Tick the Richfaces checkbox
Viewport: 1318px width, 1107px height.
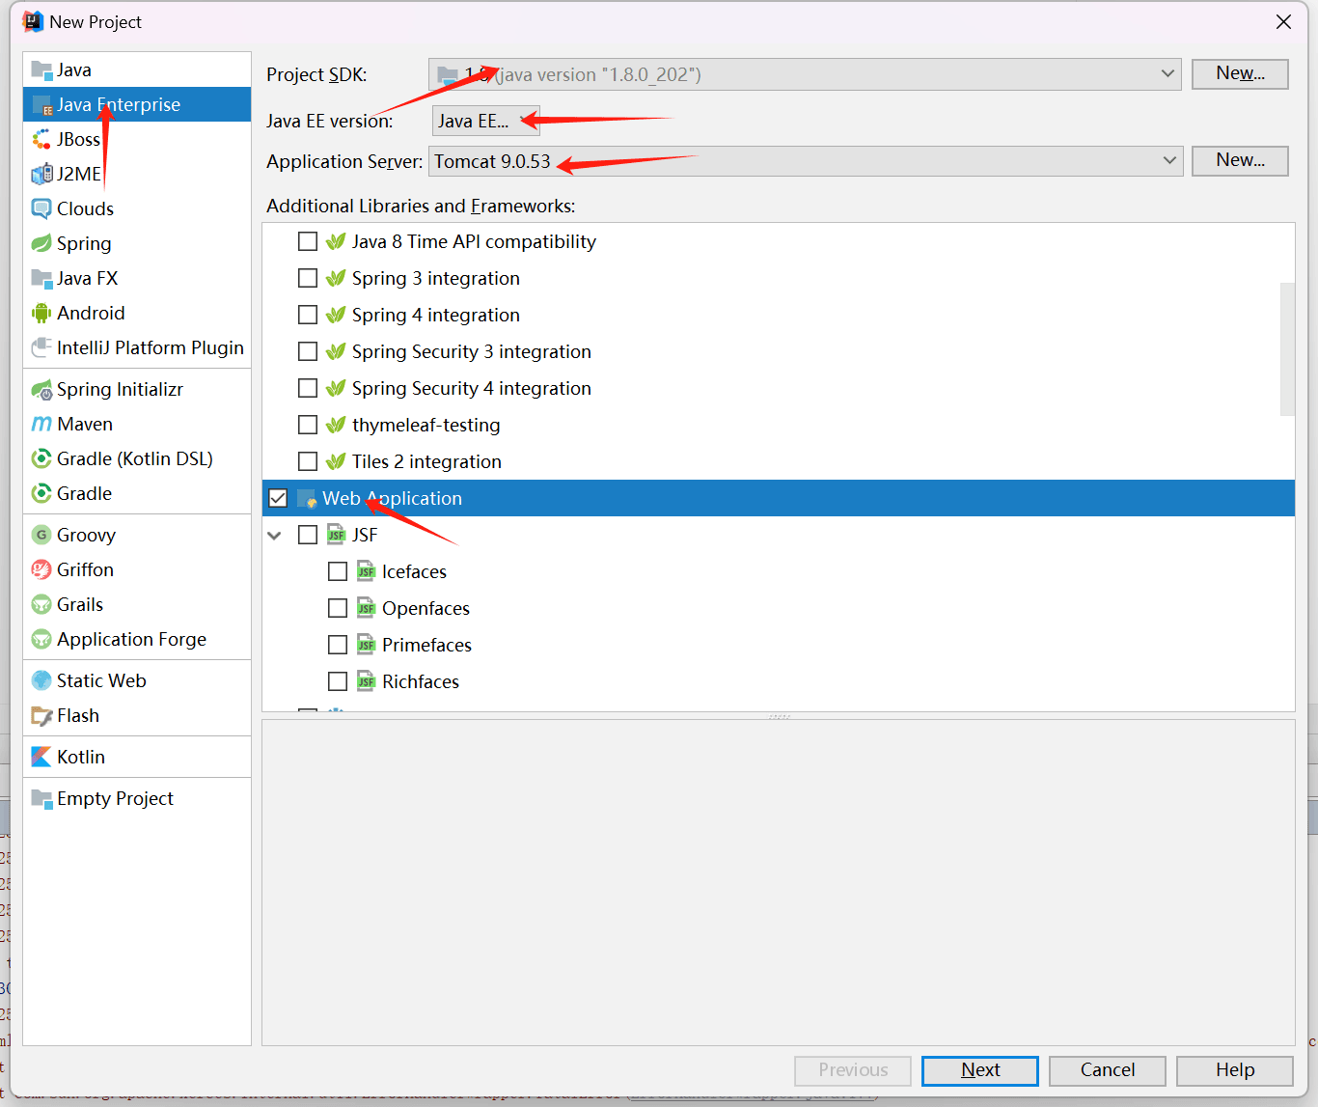click(x=338, y=681)
